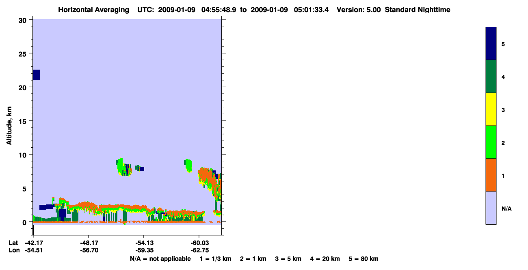Click the bright green level 2 swatch
528x270 pixels.
(x=491, y=142)
